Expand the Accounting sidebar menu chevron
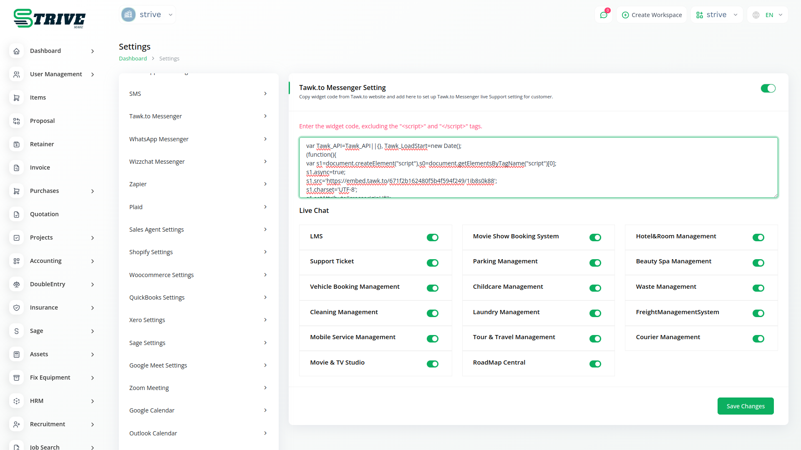Viewport: 801px width, 450px height. [93, 261]
